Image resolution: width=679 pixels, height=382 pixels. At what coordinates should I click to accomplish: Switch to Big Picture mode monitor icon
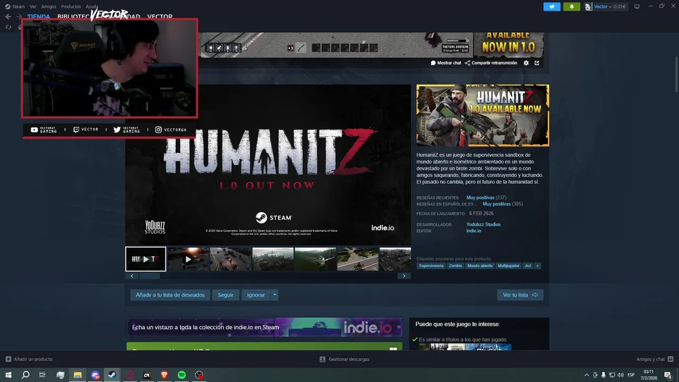click(637, 7)
